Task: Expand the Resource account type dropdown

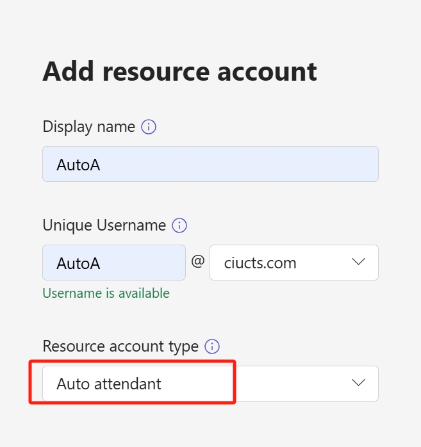Action: (x=210, y=384)
